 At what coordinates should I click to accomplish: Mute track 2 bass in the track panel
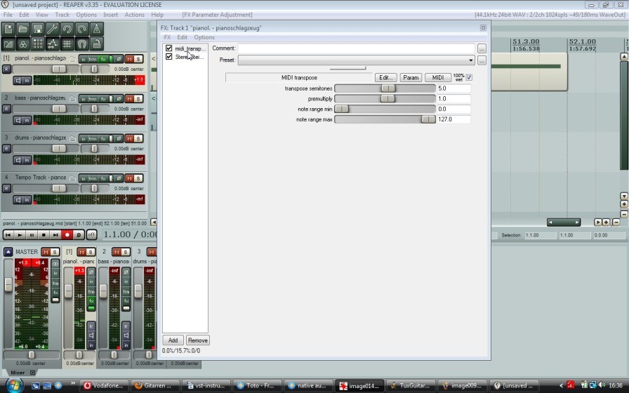tap(129, 99)
